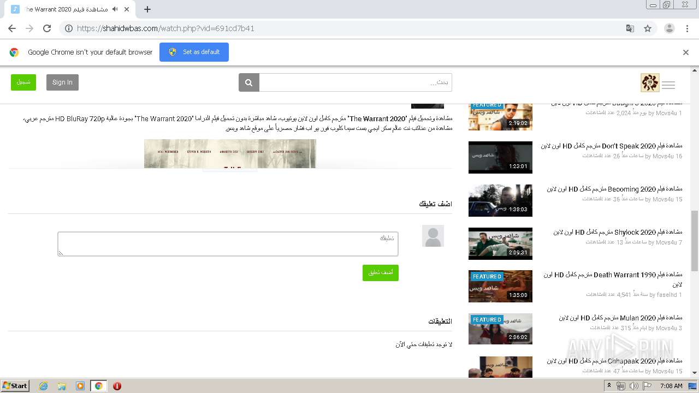699x393 pixels.
Task: Open Baaghi 3 2020 video thumbnail
Action: pyautogui.click(x=500, y=116)
